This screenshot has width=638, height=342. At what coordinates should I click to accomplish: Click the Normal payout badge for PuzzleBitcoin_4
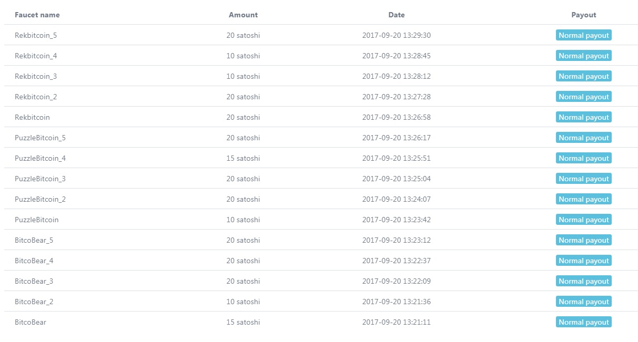583,158
